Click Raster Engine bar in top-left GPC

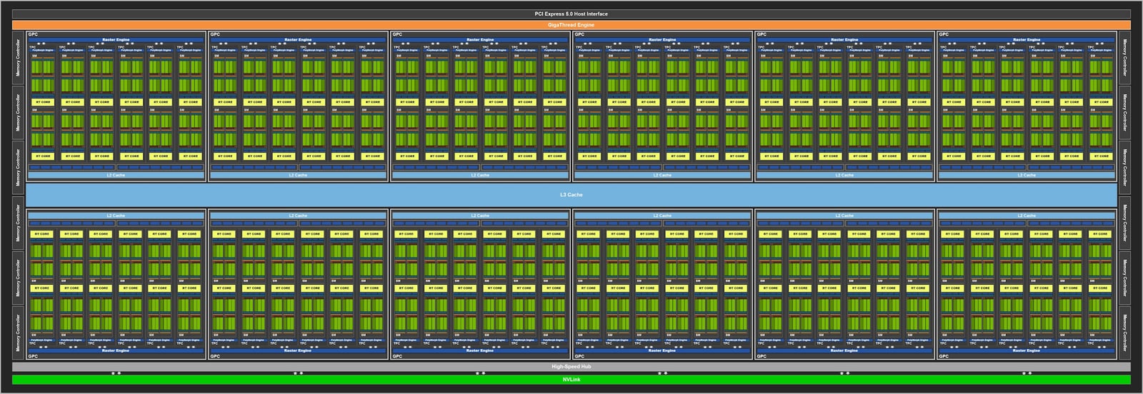tap(116, 40)
